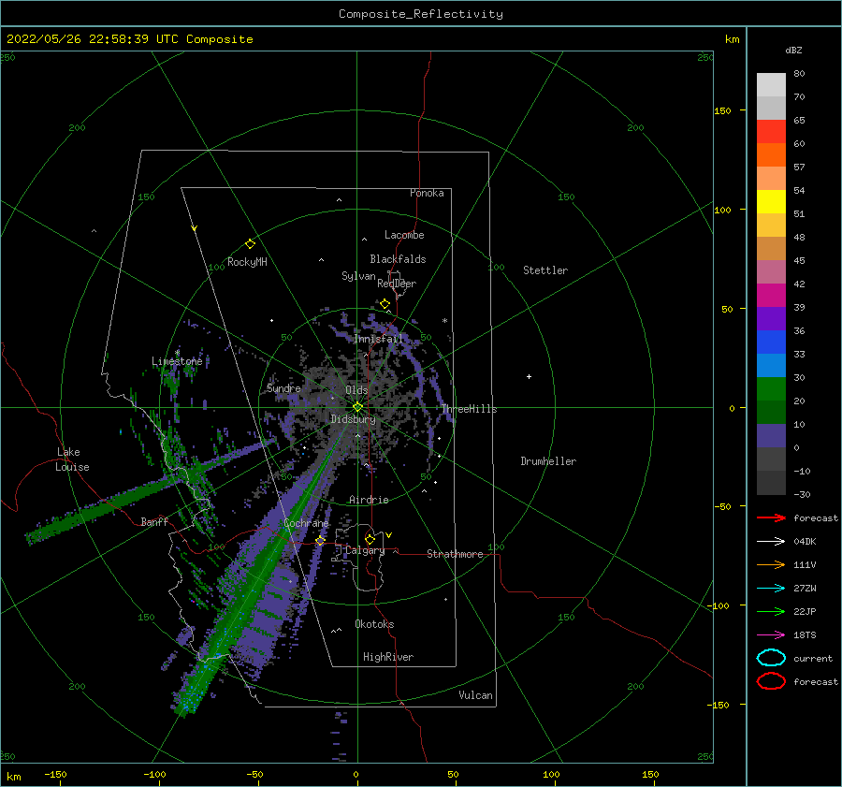Select the yellow diamond marker near Cochrane
This screenshot has height=787, width=842.
[x=320, y=540]
